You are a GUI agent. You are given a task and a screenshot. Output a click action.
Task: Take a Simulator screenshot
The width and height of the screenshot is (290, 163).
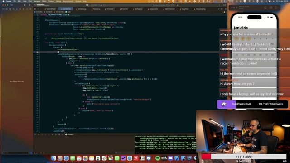pos(271,8)
